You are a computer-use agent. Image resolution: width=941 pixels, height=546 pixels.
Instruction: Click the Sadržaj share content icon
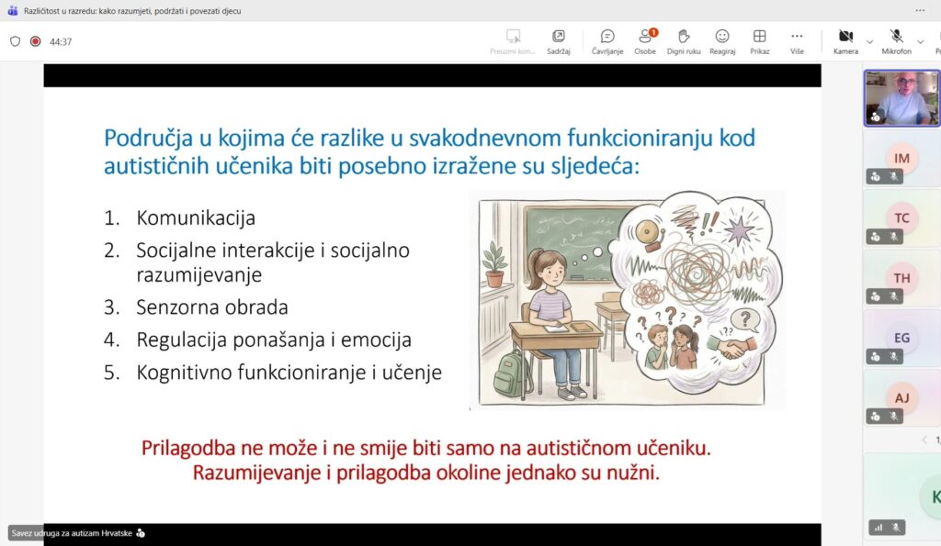[558, 41]
